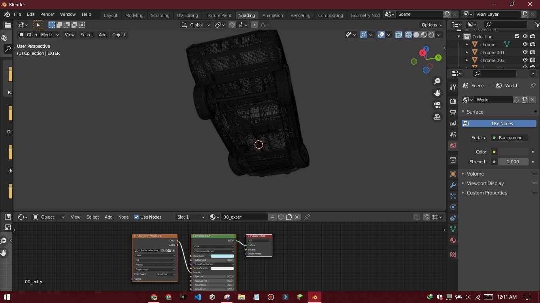Click the blue Use Nodes button for World
Image resolution: width=540 pixels, height=303 pixels.
(x=499, y=123)
